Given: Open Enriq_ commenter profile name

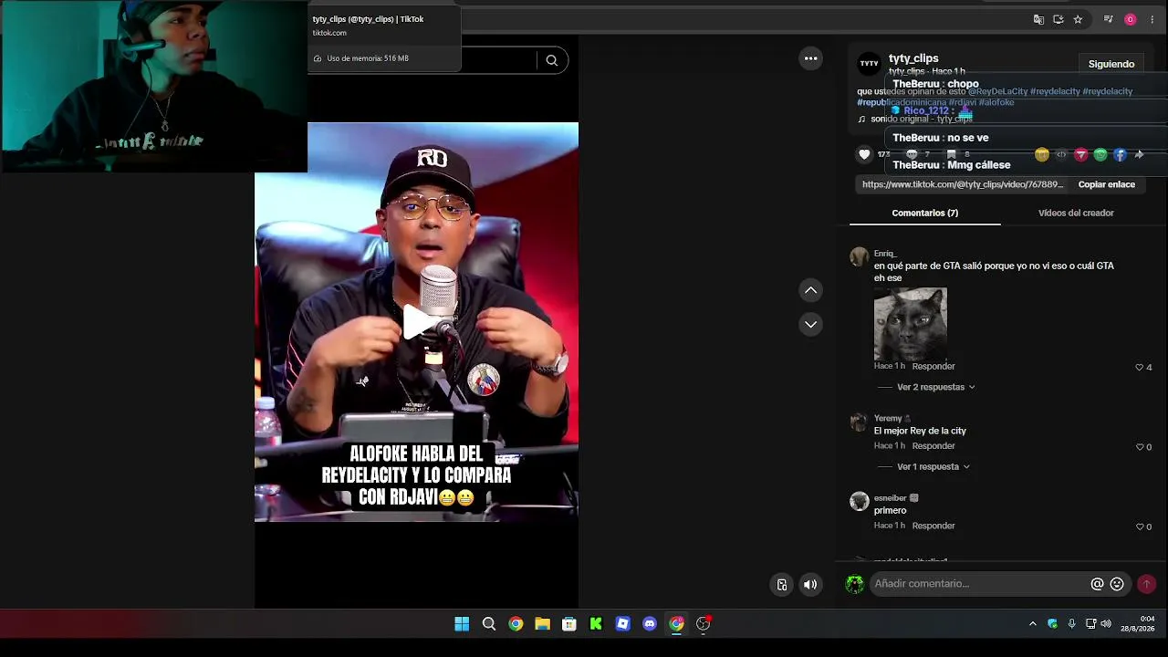Looking at the screenshot, I should tap(885, 254).
